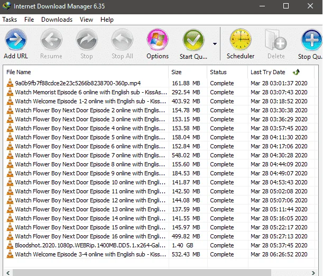
Task: Sort by the File Name column header
Action: tap(86, 72)
